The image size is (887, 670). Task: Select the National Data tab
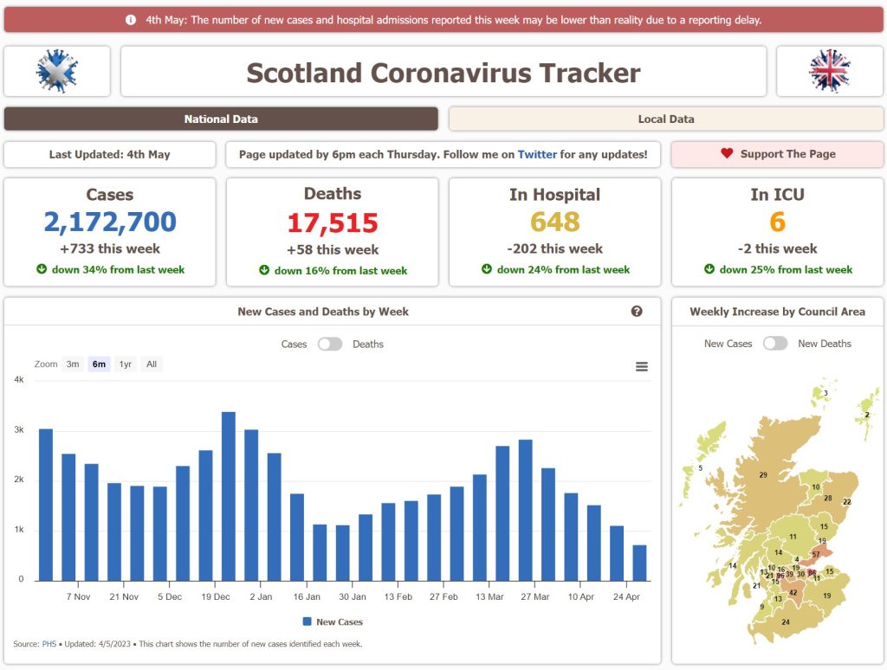click(x=221, y=119)
